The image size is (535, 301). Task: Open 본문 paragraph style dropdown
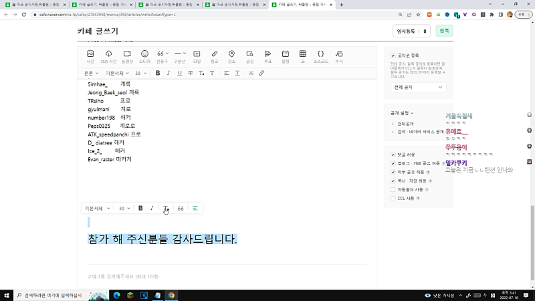click(x=91, y=73)
